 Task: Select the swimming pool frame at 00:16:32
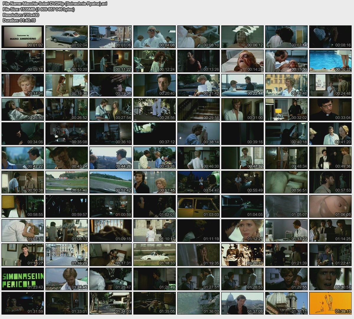(330, 61)
